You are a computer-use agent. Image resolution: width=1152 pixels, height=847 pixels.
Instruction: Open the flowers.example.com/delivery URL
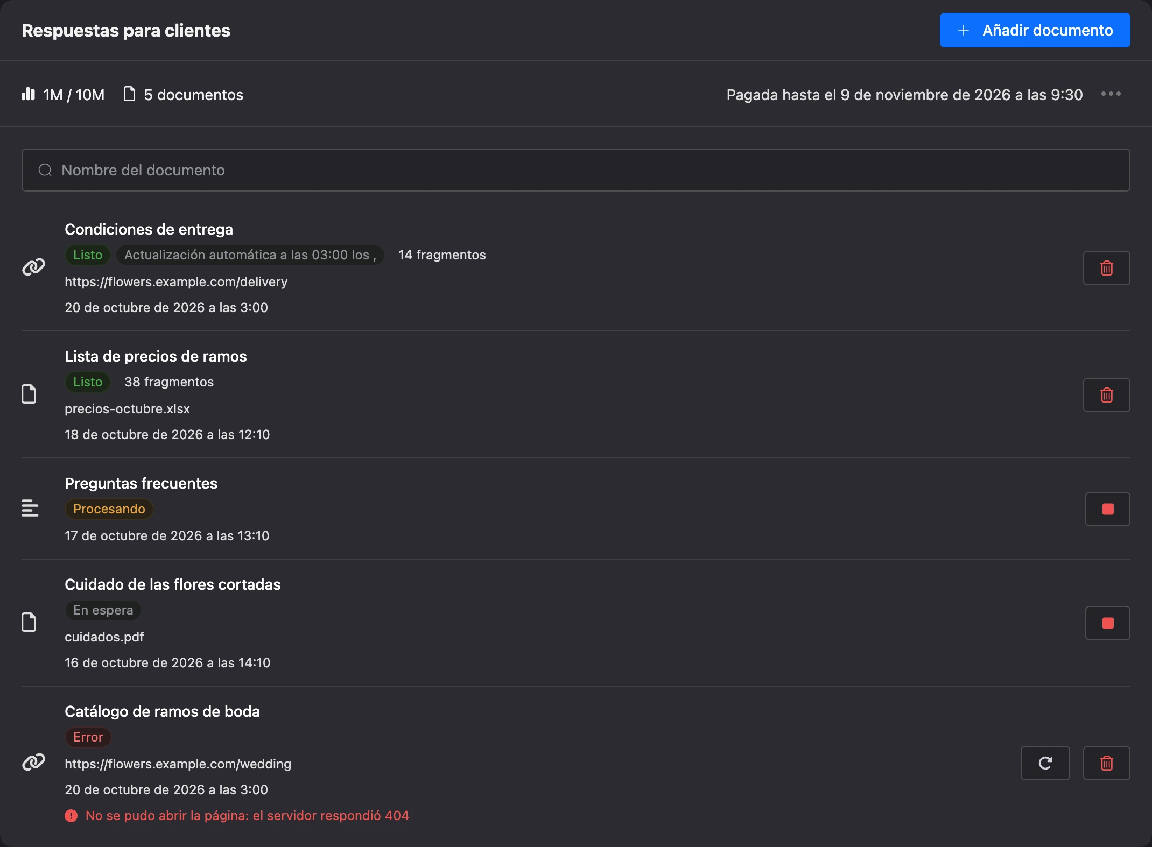[176, 282]
